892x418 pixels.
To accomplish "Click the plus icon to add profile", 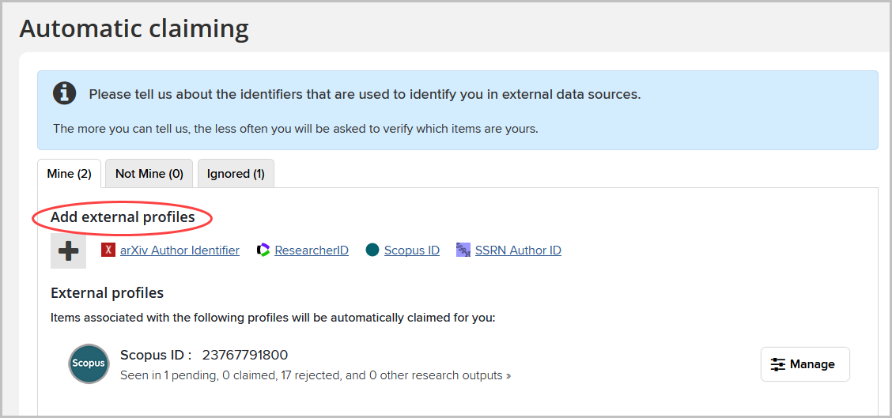I will click(68, 251).
